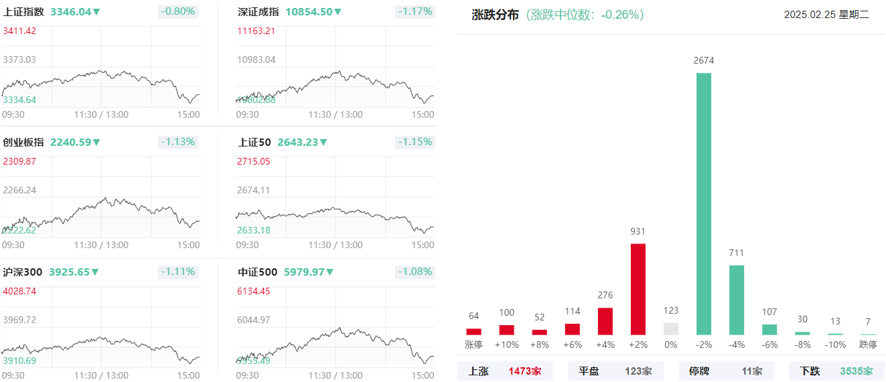This screenshot has width=886, height=382.
Task: Click the red 涨停 bar
Action: coord(473,331)
